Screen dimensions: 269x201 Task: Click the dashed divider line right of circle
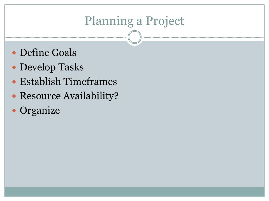(204, 37)
